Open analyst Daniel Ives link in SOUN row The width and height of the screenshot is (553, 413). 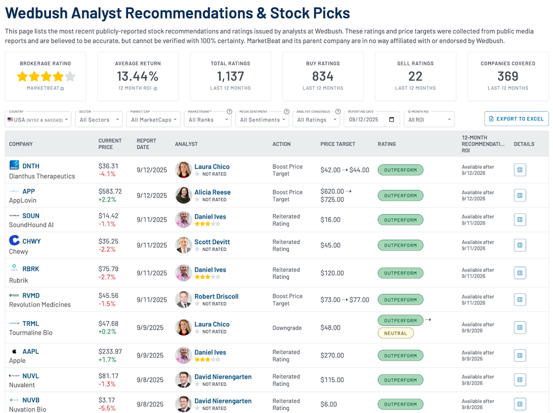pyautogui.click(x=210, y=217)
